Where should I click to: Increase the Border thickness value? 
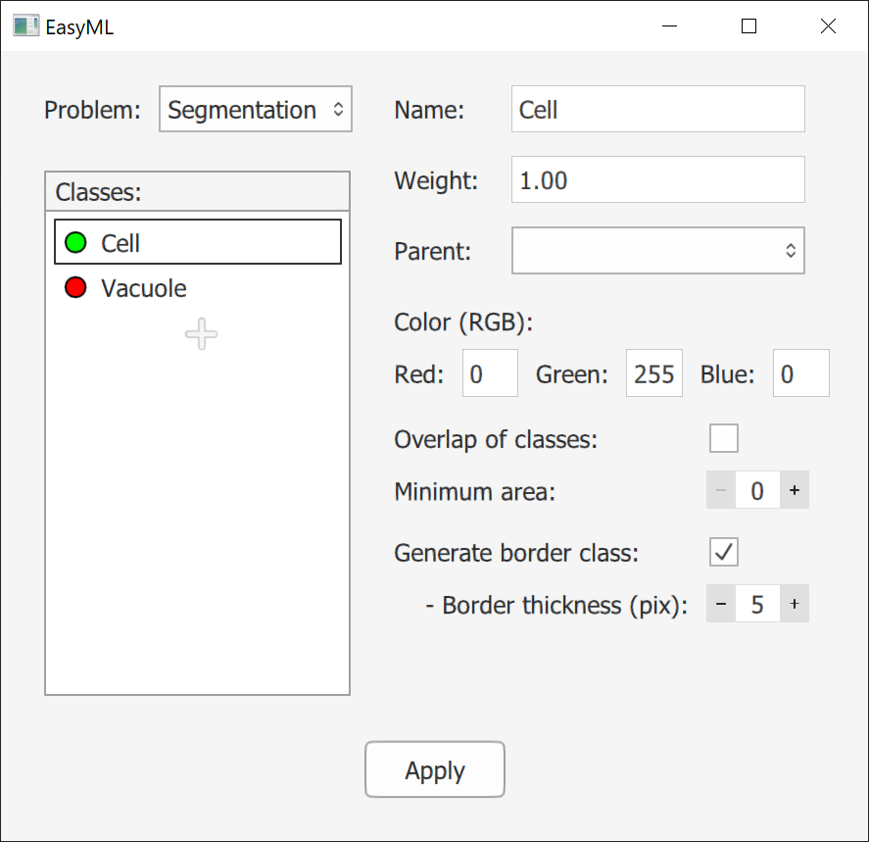(x=794, y=605)
